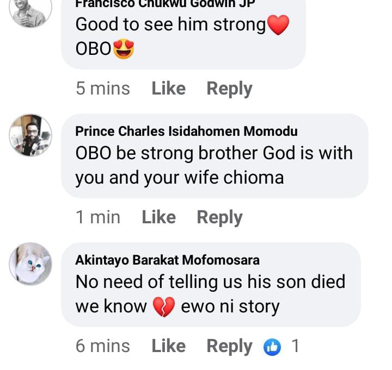Click the 6 mins timestamp
Viewport: 392px width, 370px height.
coord(103,346)
